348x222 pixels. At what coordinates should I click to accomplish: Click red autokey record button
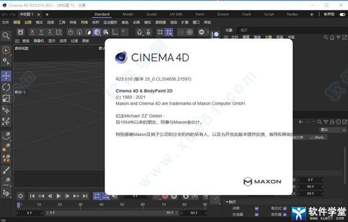pyautogui.click(x=165, y=196)
